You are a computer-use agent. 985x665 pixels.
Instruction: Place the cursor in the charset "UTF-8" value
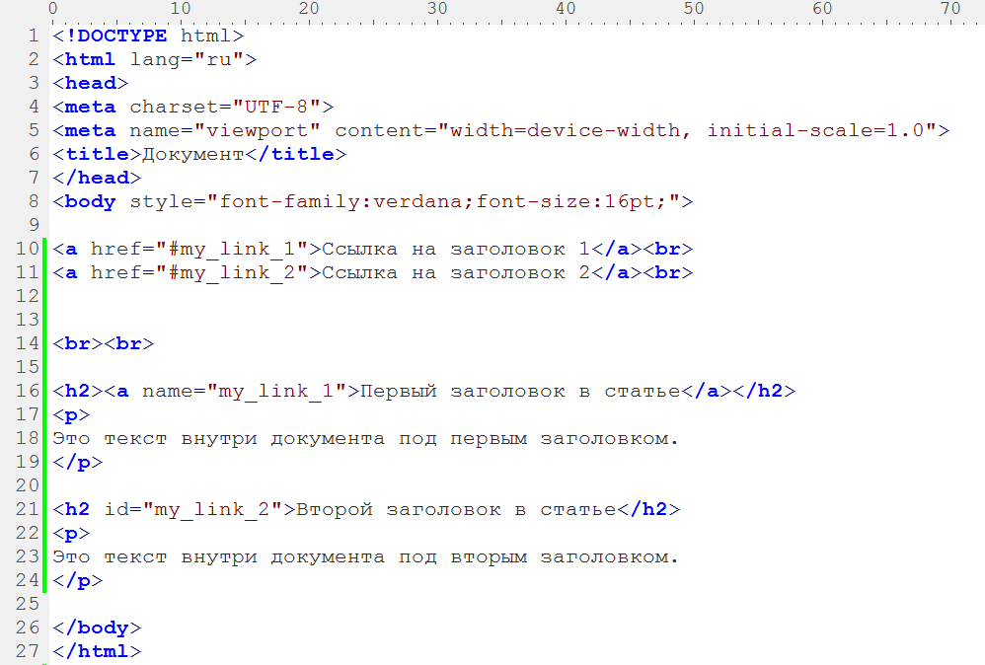coord(276,107)
